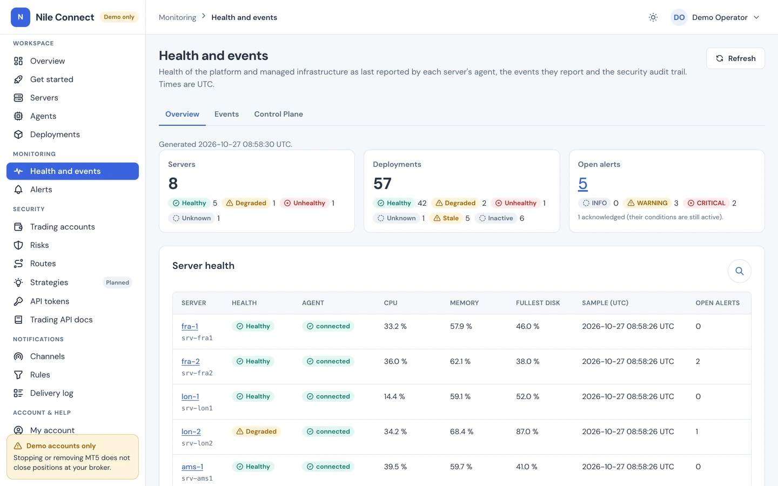Open the fra-2 server link

[x=190, y=361]
